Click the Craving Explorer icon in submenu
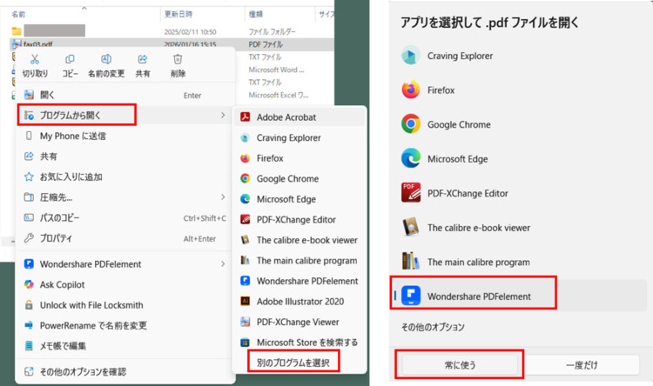Screen dimensions: 653x386 click(x=246, y=137)
